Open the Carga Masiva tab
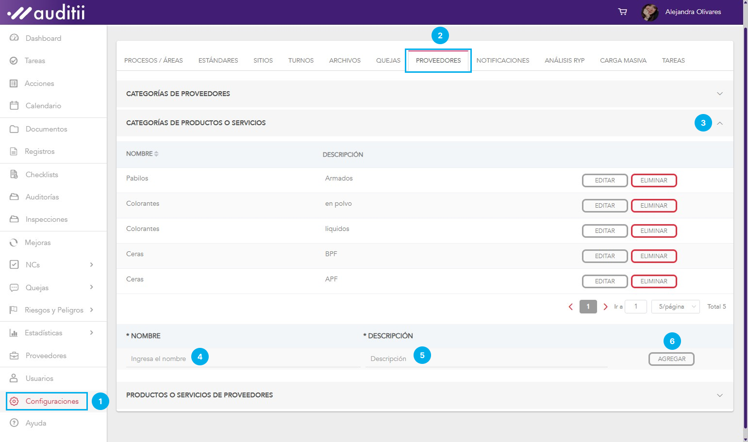Screen dimensions: 748x442 point(623,61)
